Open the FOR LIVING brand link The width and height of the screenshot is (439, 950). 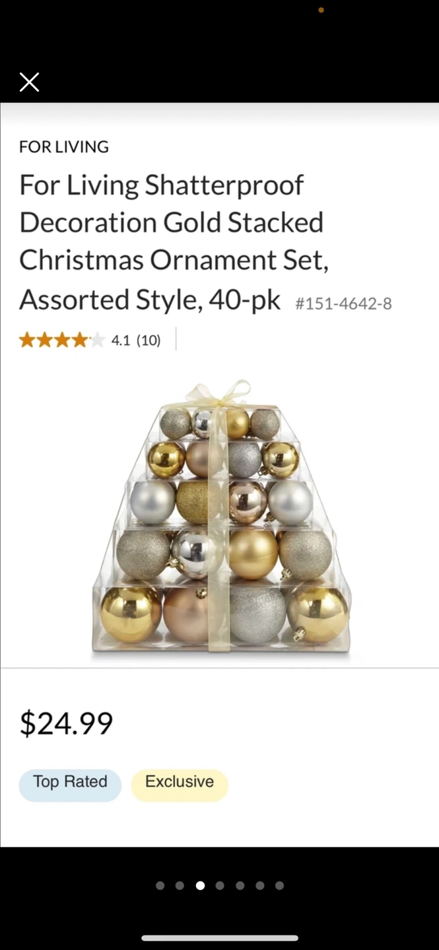click(x=64, y=146)
